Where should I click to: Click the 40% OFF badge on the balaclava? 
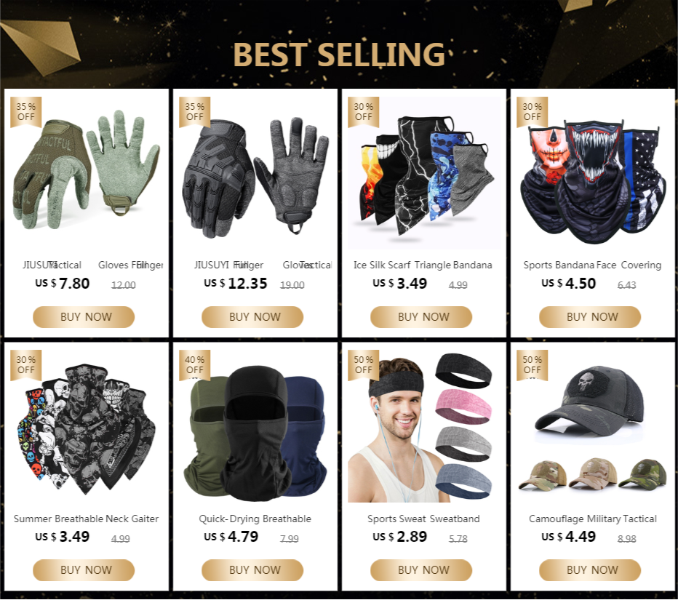194,365
